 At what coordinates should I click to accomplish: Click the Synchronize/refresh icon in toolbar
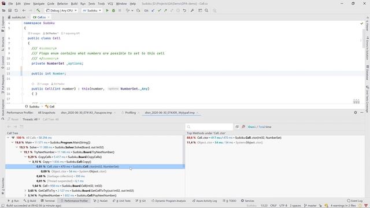(x=16, y=10)
